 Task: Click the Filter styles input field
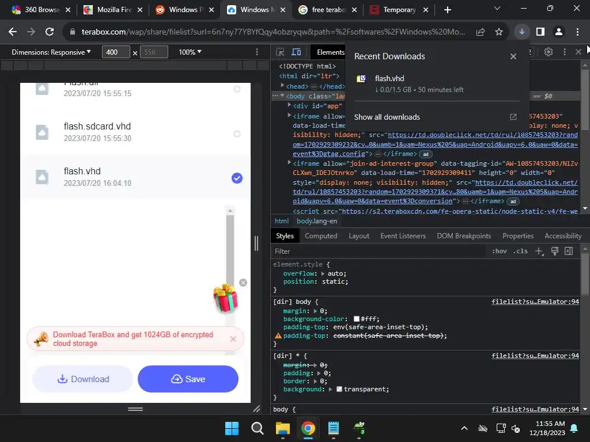379,252
